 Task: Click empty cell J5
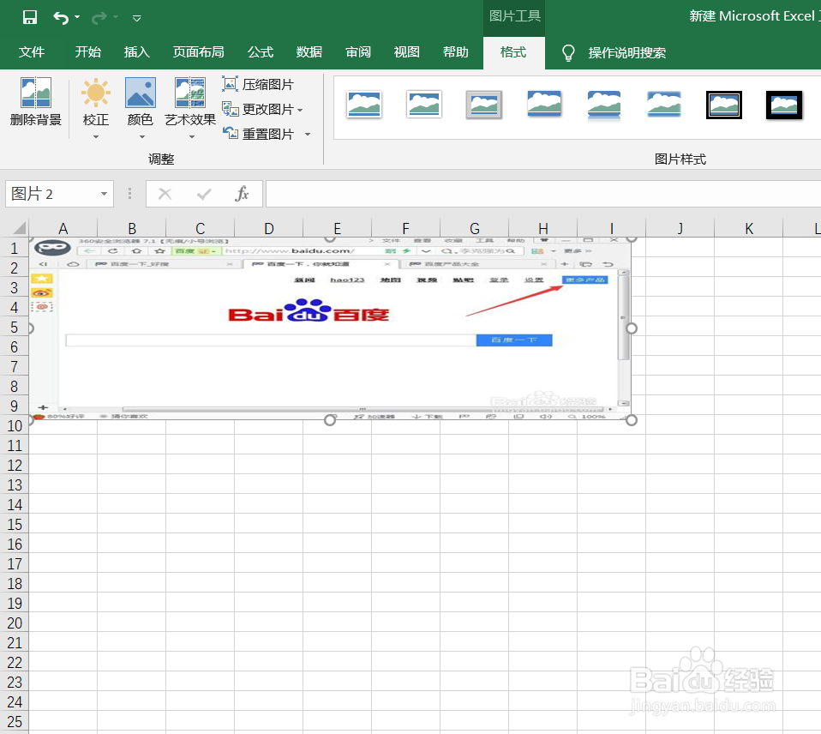coord(680,327)
